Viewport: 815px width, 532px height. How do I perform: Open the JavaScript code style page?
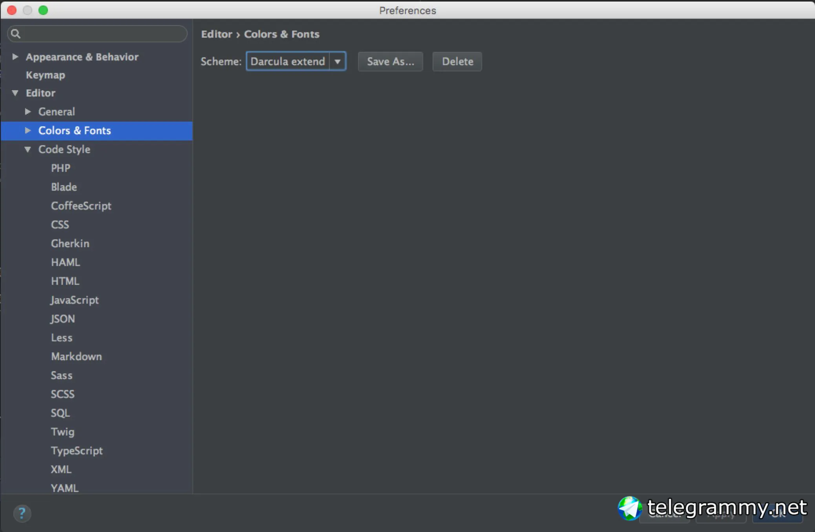tap(75, 300)
